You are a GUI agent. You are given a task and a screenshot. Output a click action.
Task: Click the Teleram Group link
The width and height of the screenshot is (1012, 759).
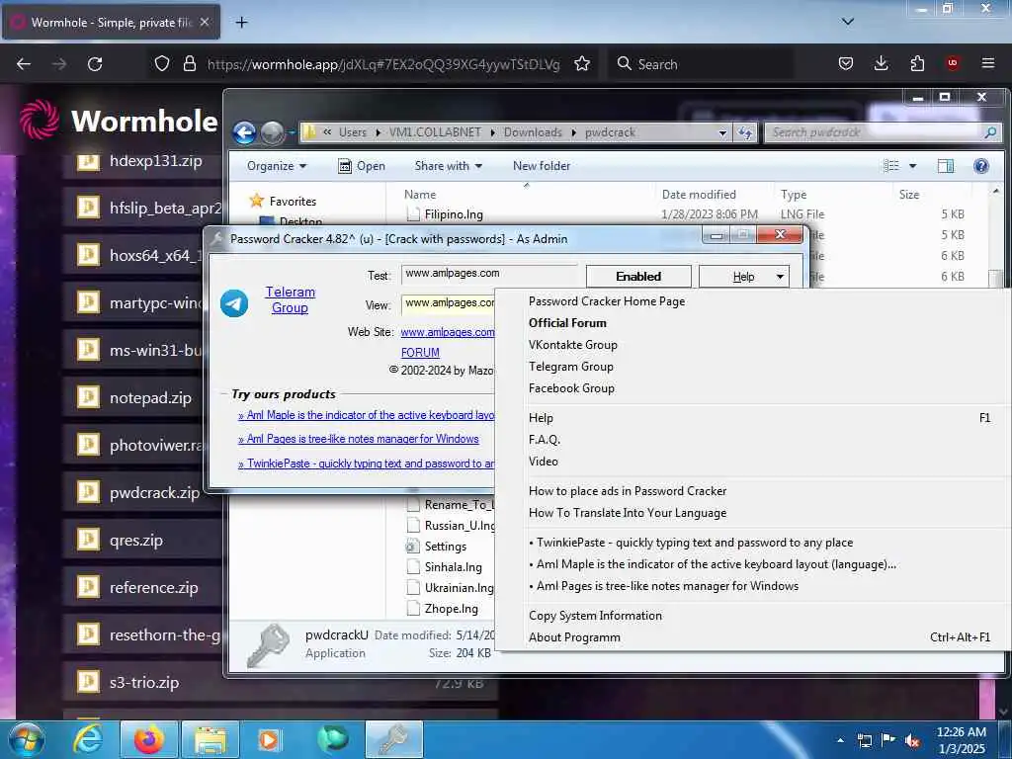(290, 299)
